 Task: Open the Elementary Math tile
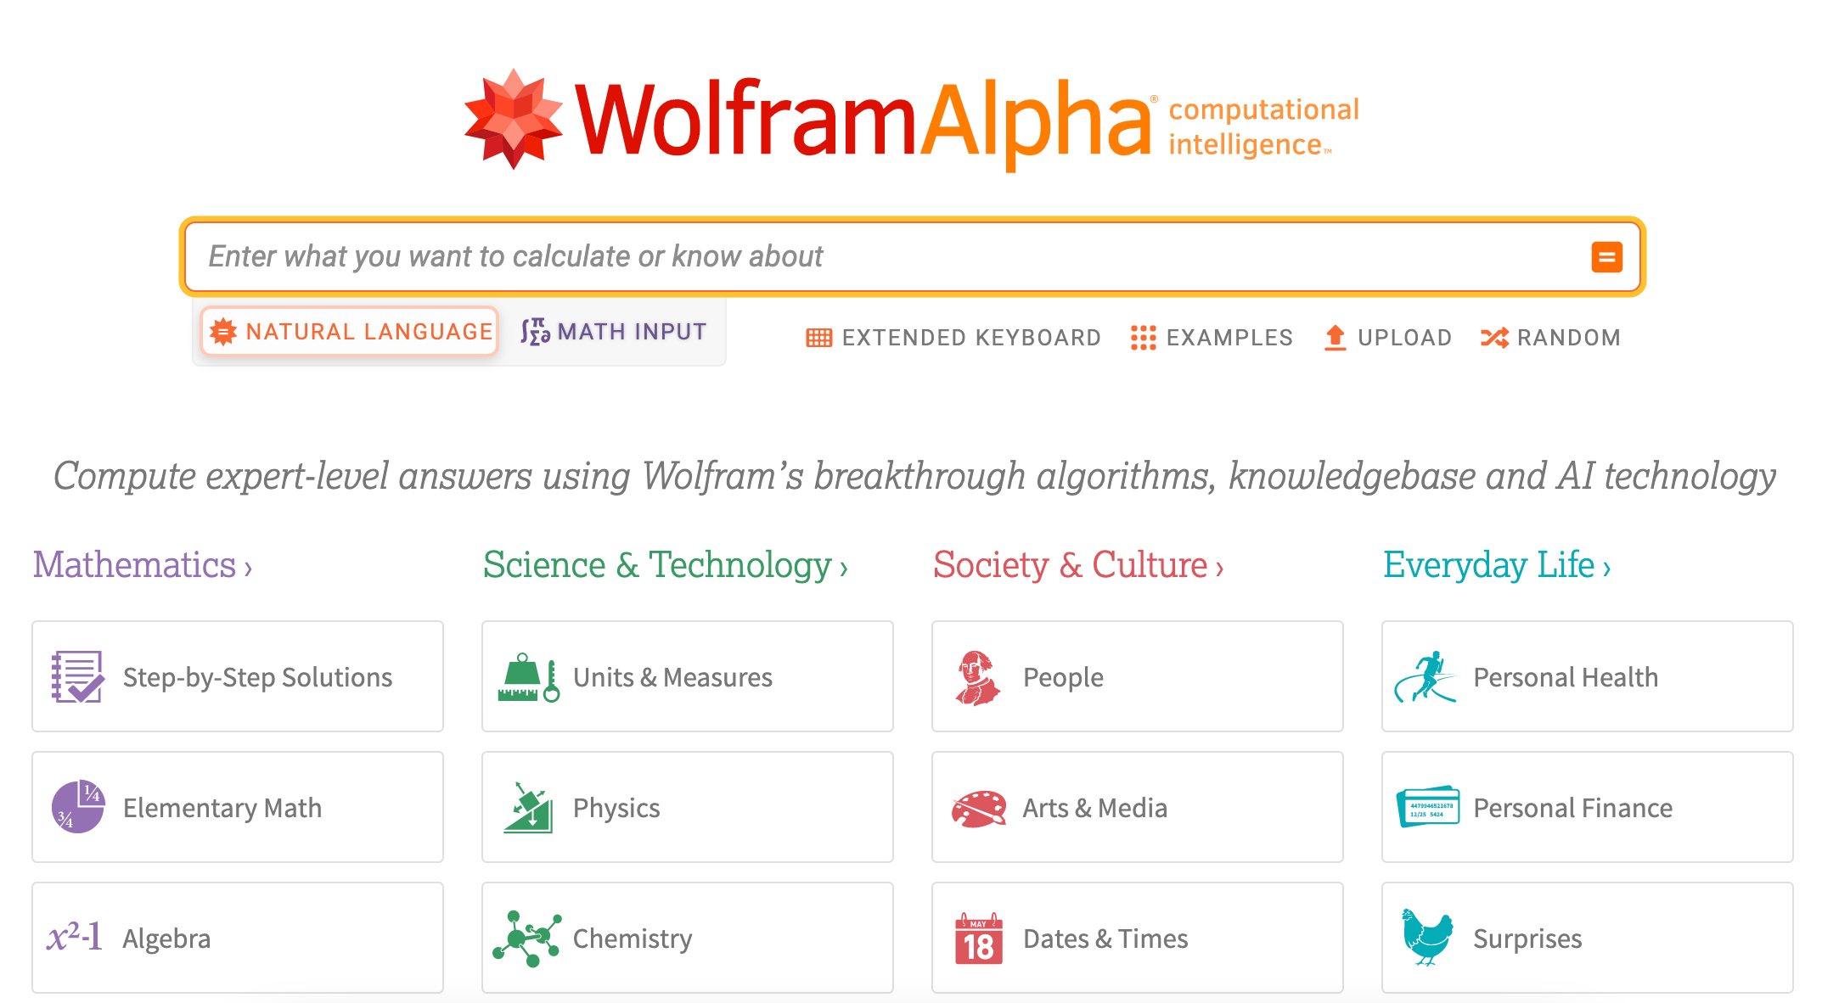pyautogui.click(x=238, y=807)
